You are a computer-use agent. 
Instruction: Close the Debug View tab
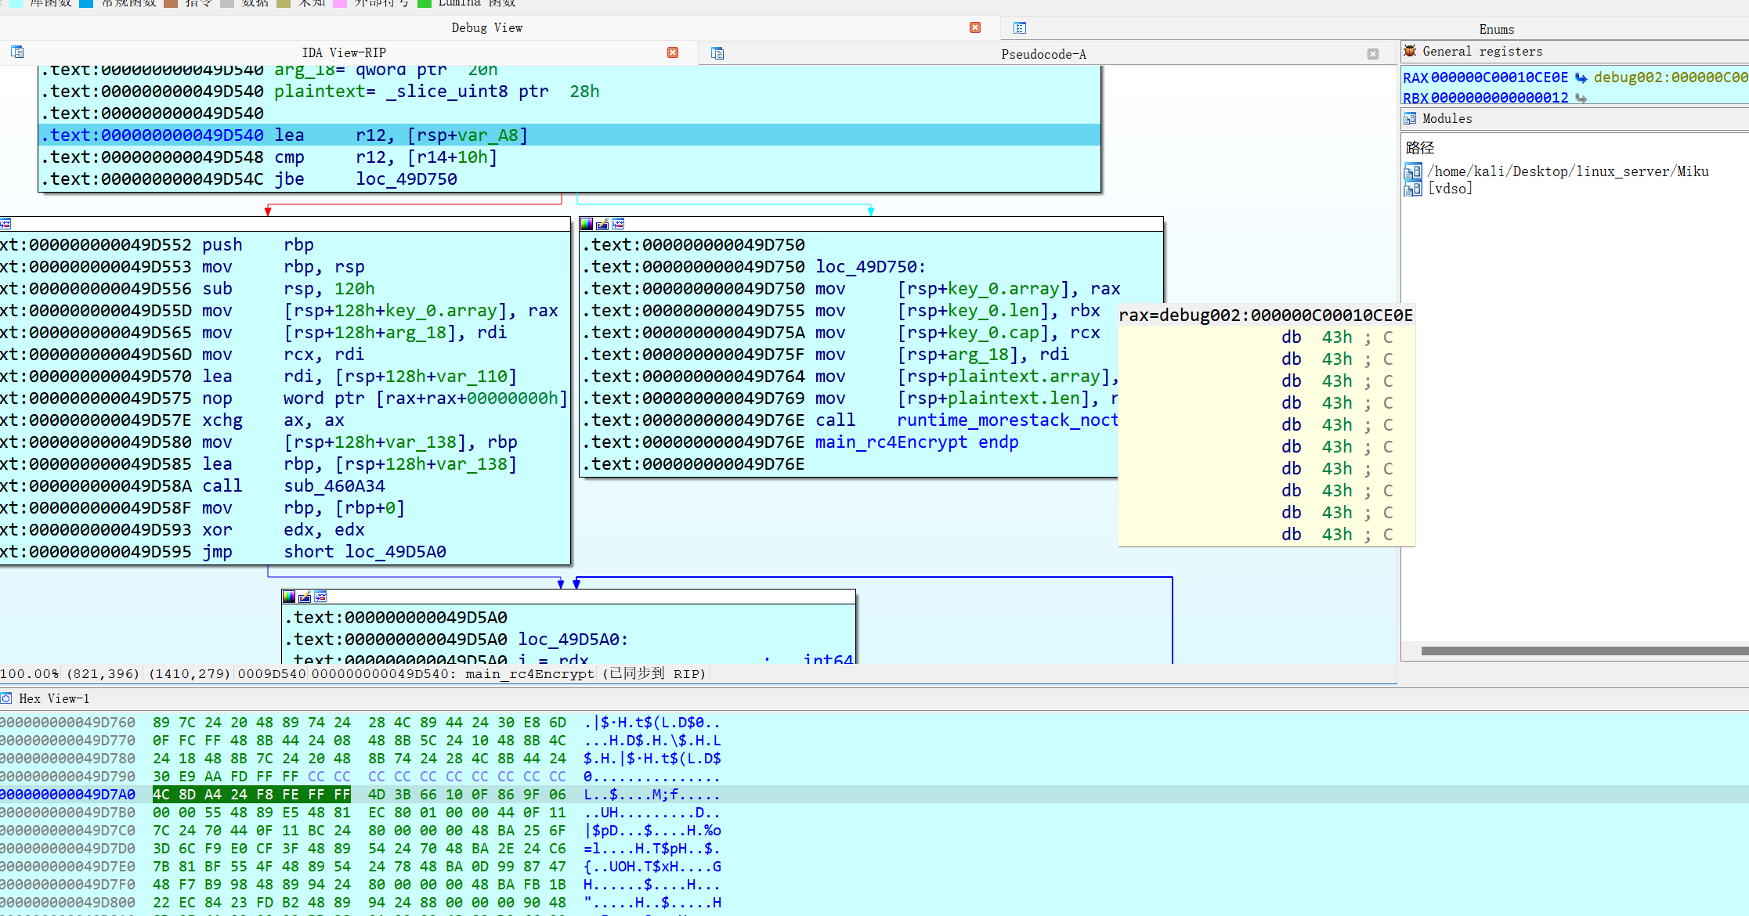pos(975,27)
